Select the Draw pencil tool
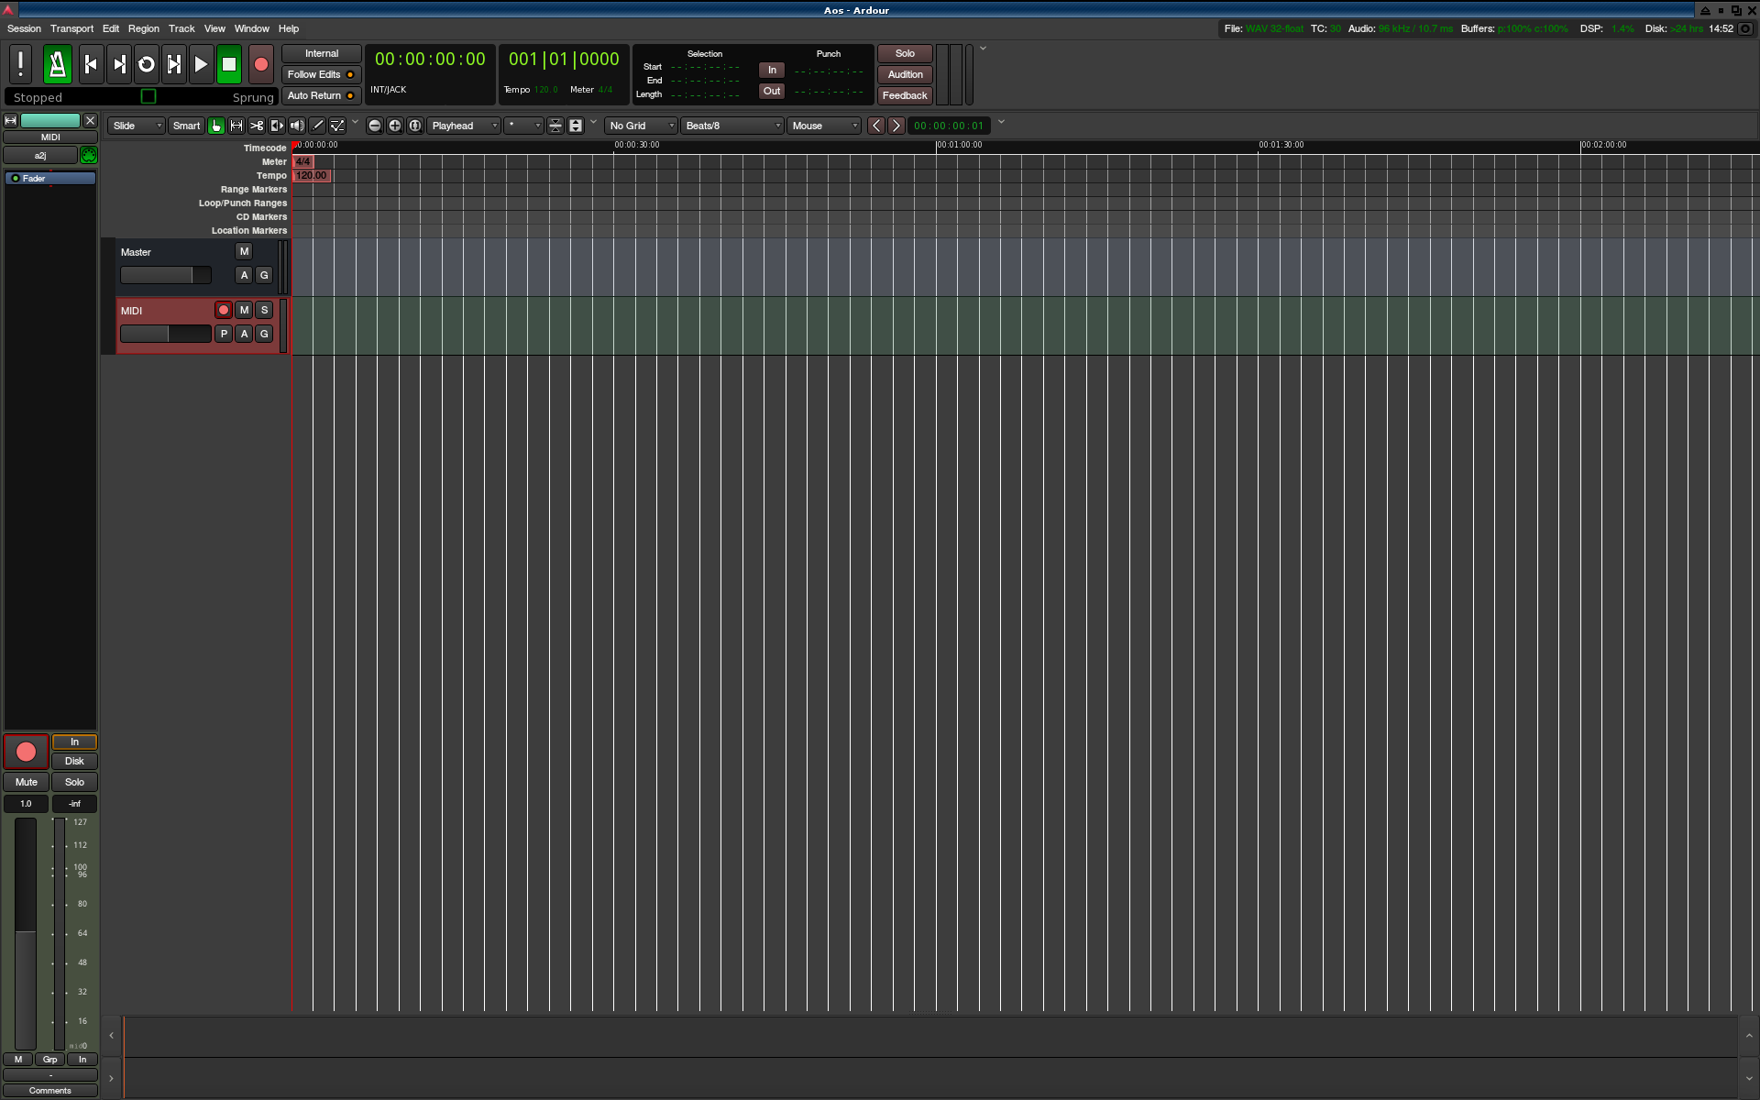Screen dimensions: 1760x1100 (x=317, y=126)
